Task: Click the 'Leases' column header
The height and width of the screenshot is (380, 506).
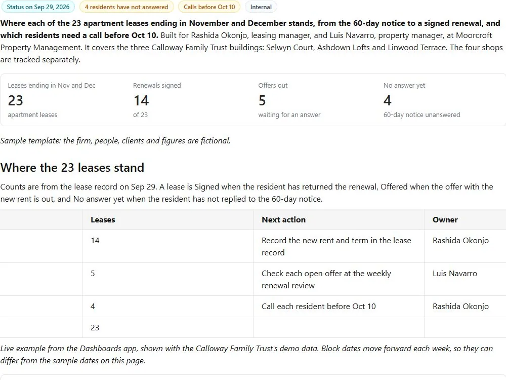Action: pos(167,220)
